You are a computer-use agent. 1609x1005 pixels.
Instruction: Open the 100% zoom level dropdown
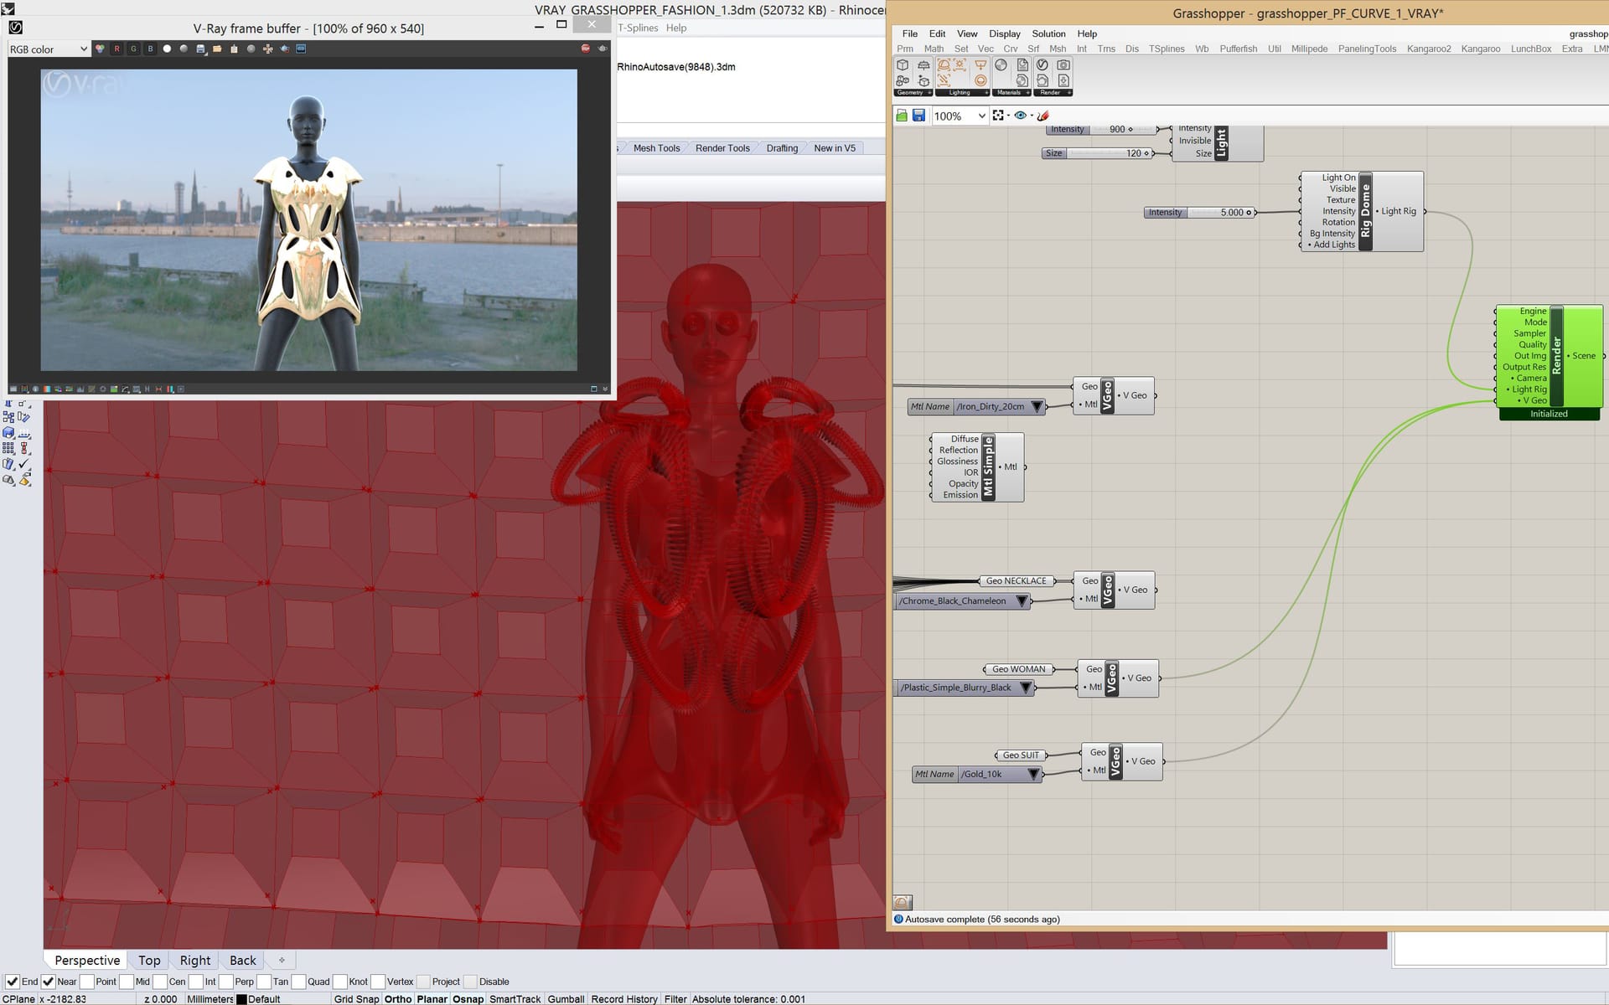[981, 116]
